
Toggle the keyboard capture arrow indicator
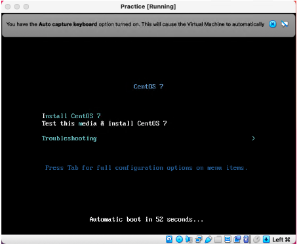(x=266, y=239)
